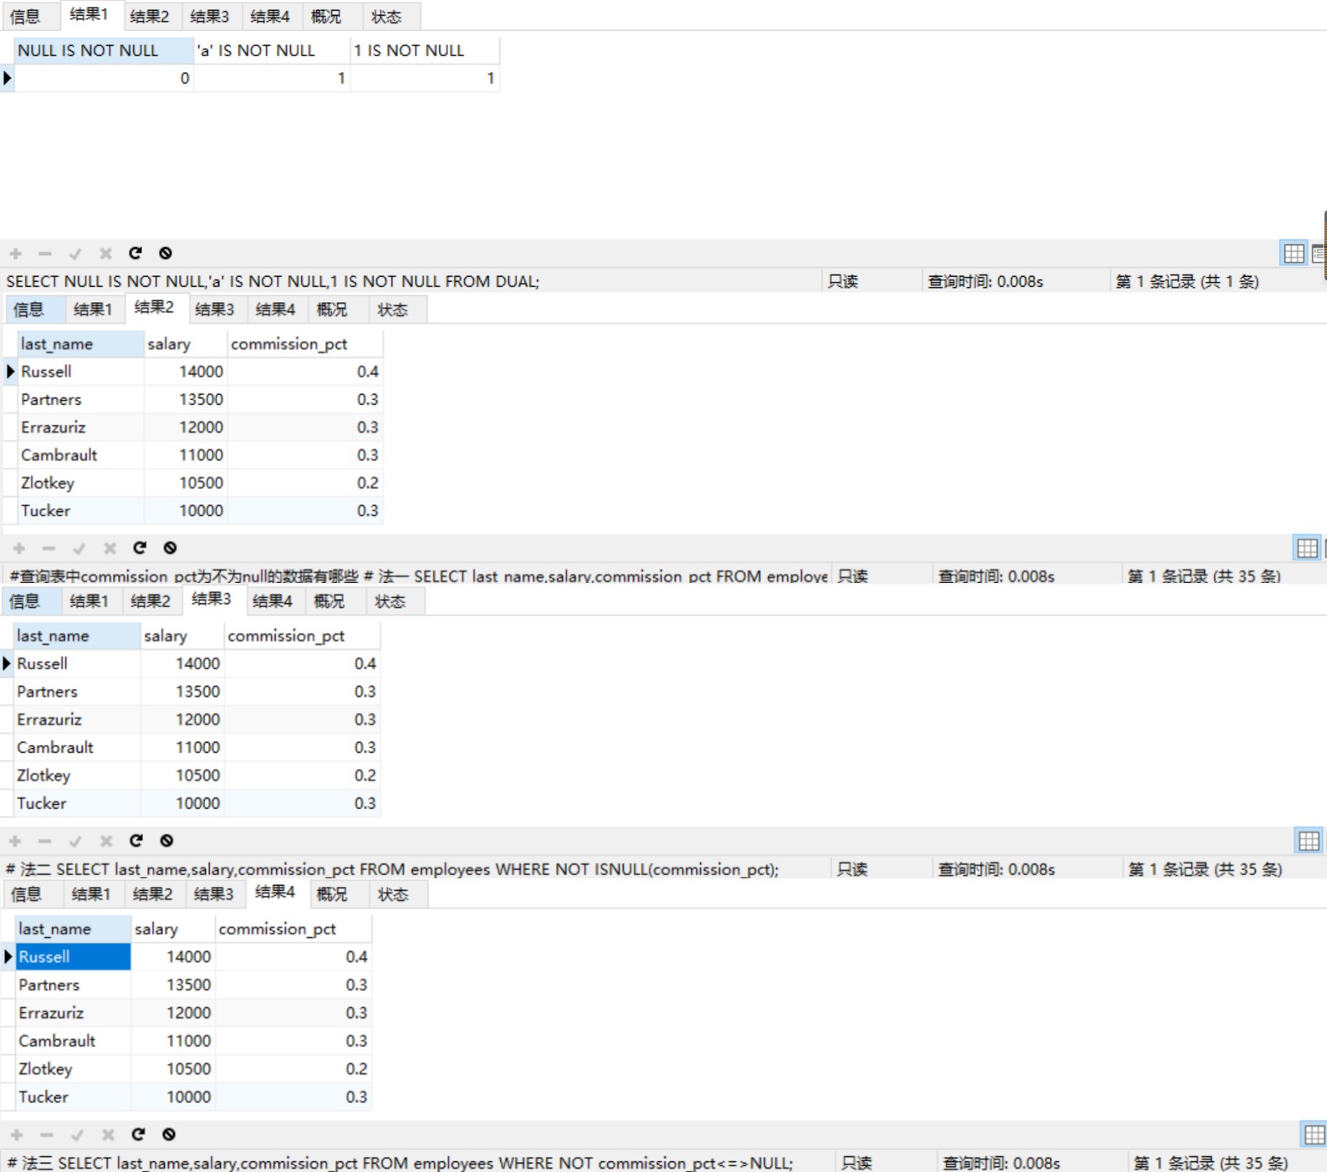Open 信息 tab in the panel with 结果1 active

point(26,16)
